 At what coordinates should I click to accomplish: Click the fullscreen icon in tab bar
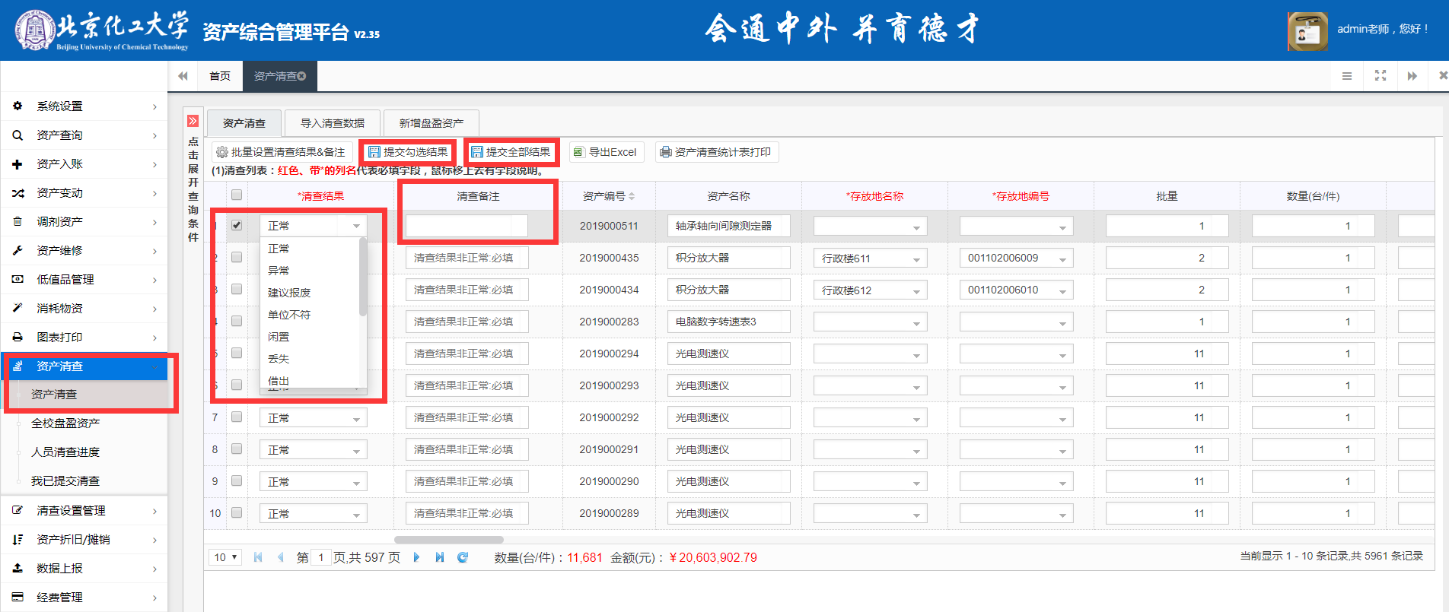(x=1380, y=76)
